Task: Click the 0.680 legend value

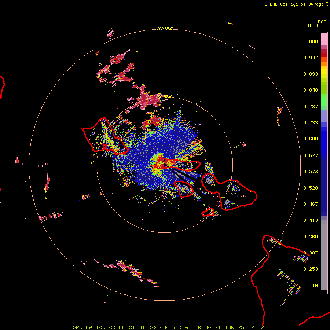Action: [x=311, y=139]
